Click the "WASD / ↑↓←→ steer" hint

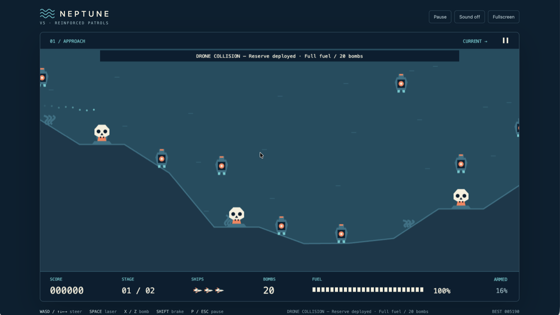point(61,311)
